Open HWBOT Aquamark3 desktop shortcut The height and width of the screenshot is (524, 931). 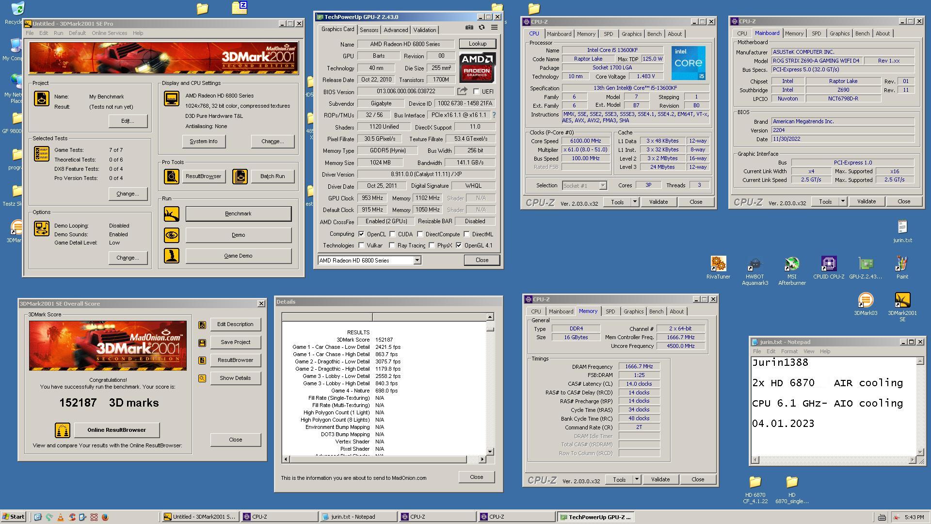click(x=755, y=271)
